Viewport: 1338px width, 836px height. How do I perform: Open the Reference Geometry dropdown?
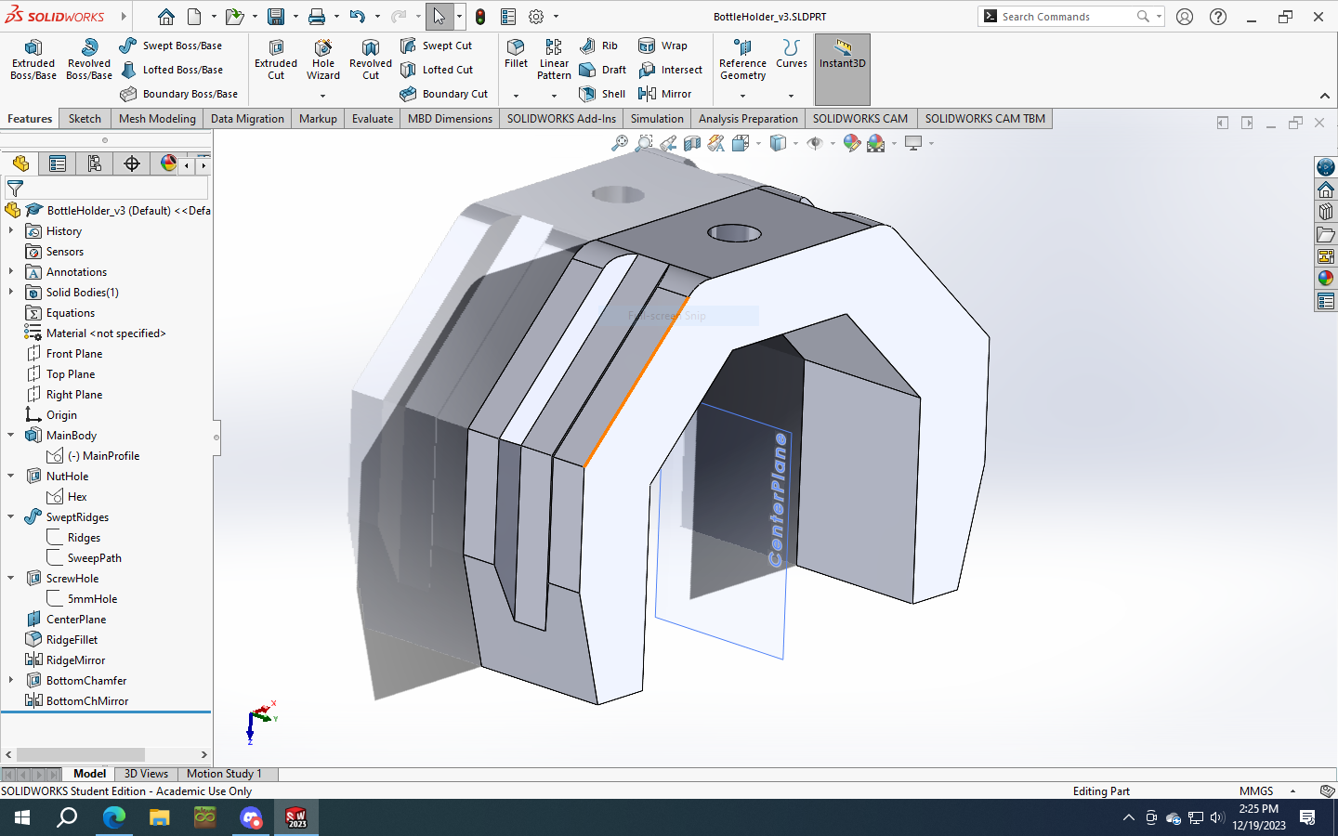(x=742, y=95)
